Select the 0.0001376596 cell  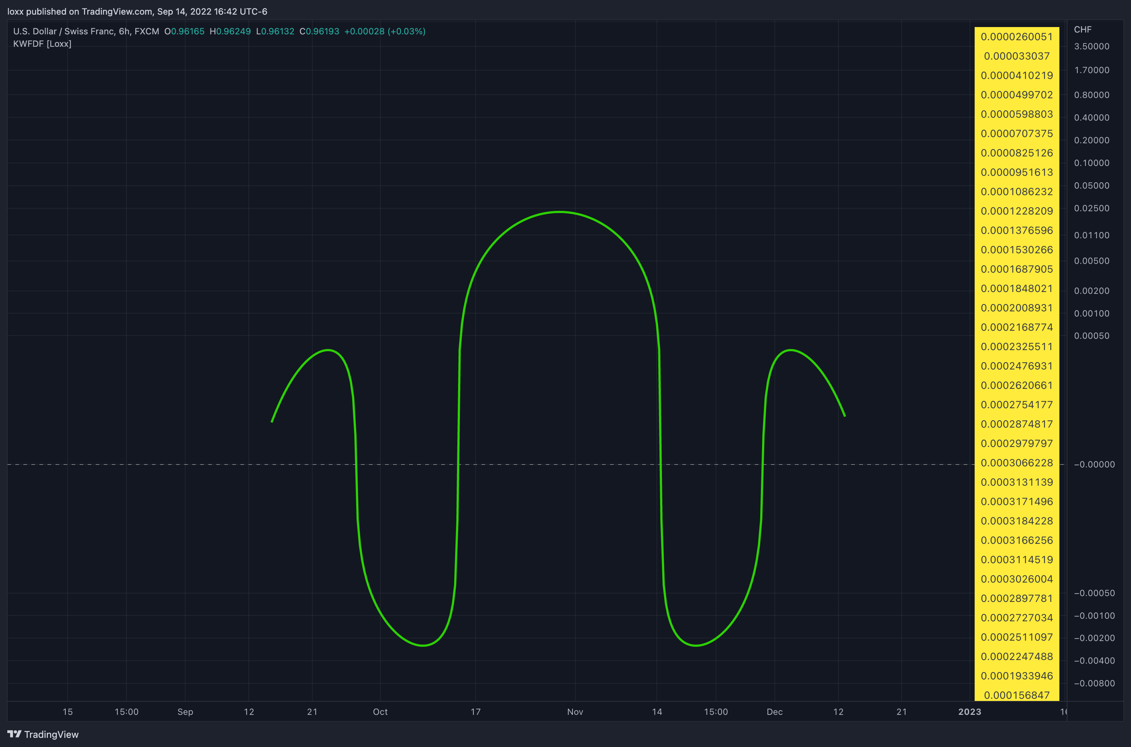1017,231
